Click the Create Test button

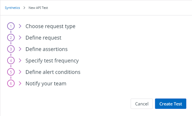coord(171,104)
